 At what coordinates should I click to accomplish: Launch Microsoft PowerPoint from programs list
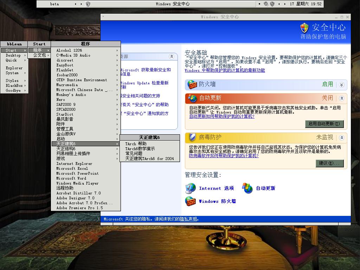(x=86, y=174)
